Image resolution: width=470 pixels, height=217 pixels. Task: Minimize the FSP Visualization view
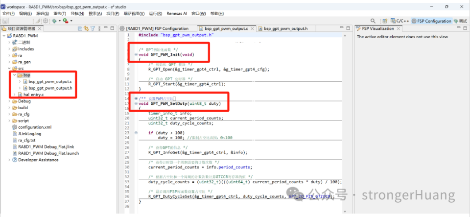[x=458, y=28]
